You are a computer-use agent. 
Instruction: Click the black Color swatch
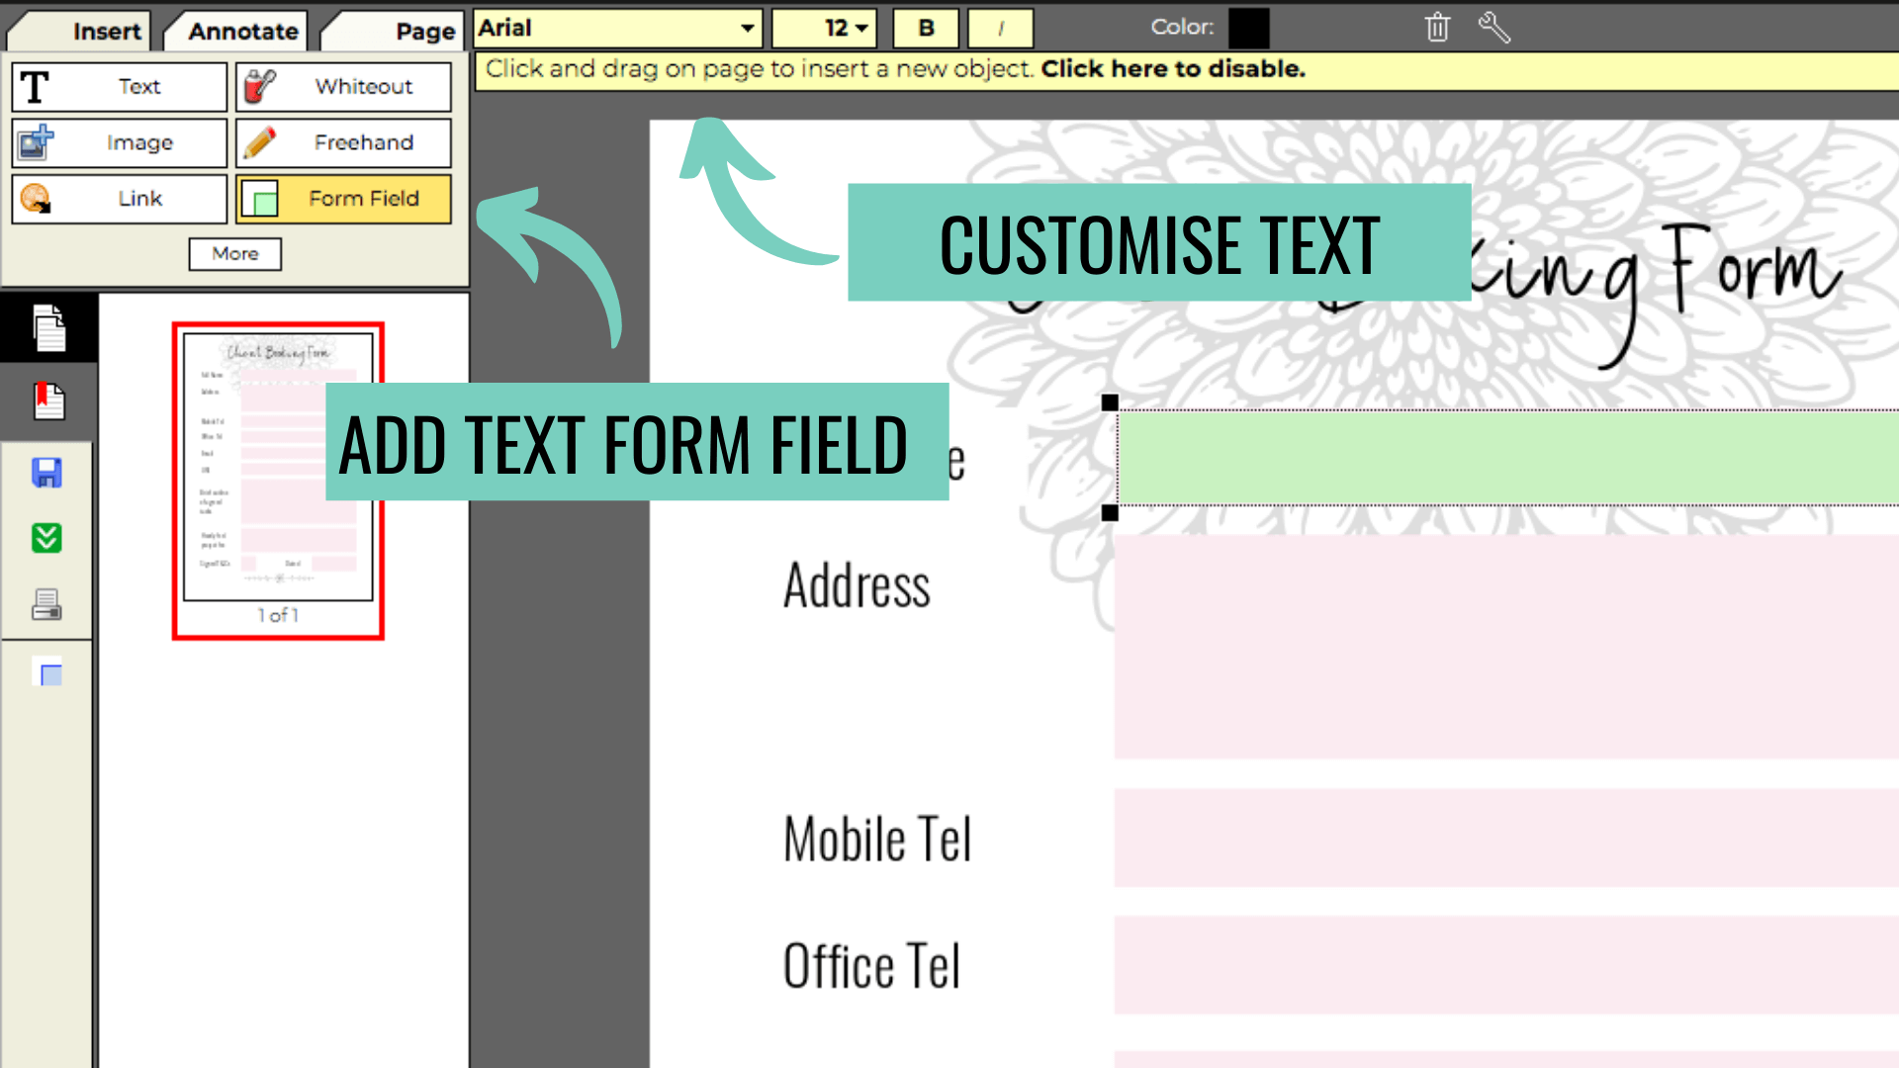pos(1248,28)
